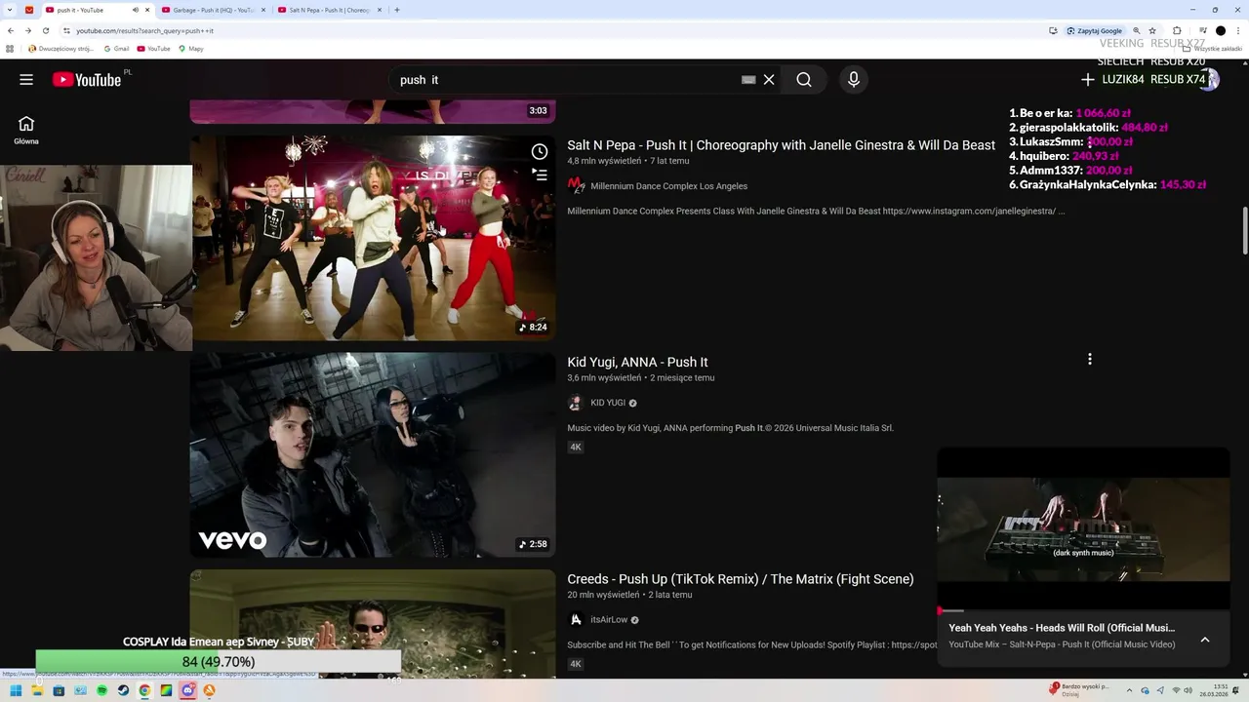Open the YouTube hamburger guide menu
Viewport: 1249px width, 702px height.
(x=26, y=80)
